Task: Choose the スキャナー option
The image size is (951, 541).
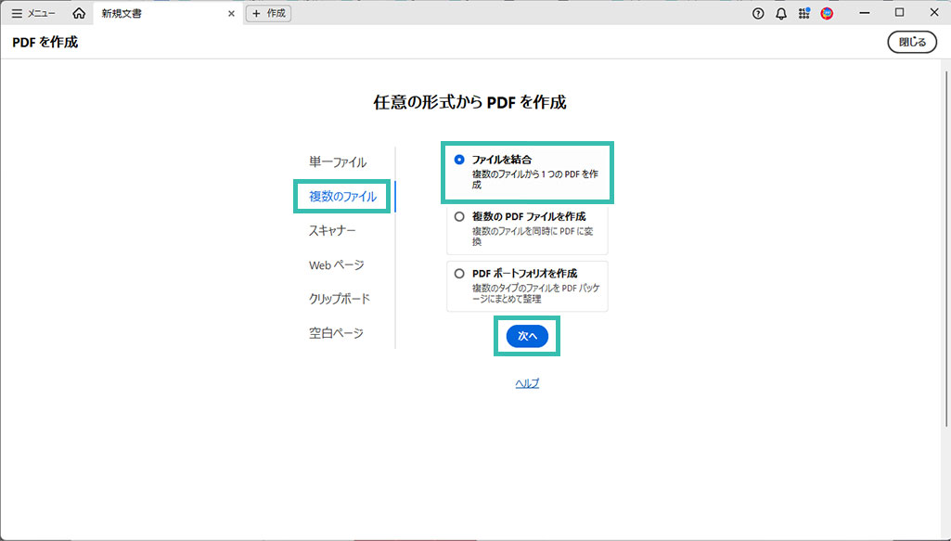Action: click(x=332, y=230)
